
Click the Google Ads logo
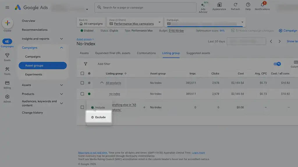point(31,8)
